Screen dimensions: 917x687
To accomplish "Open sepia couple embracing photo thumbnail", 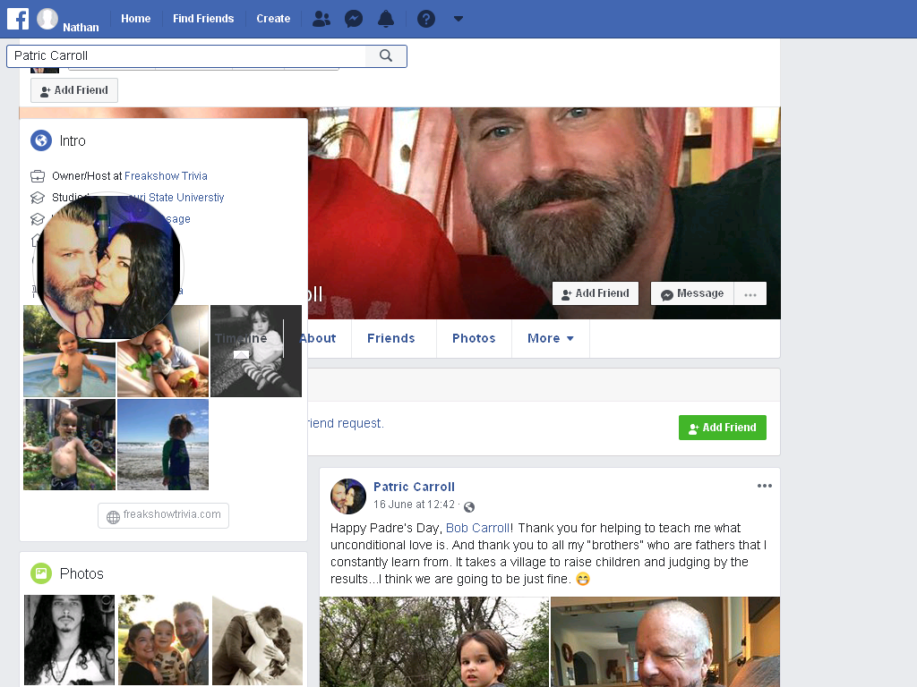I will 257,640.
